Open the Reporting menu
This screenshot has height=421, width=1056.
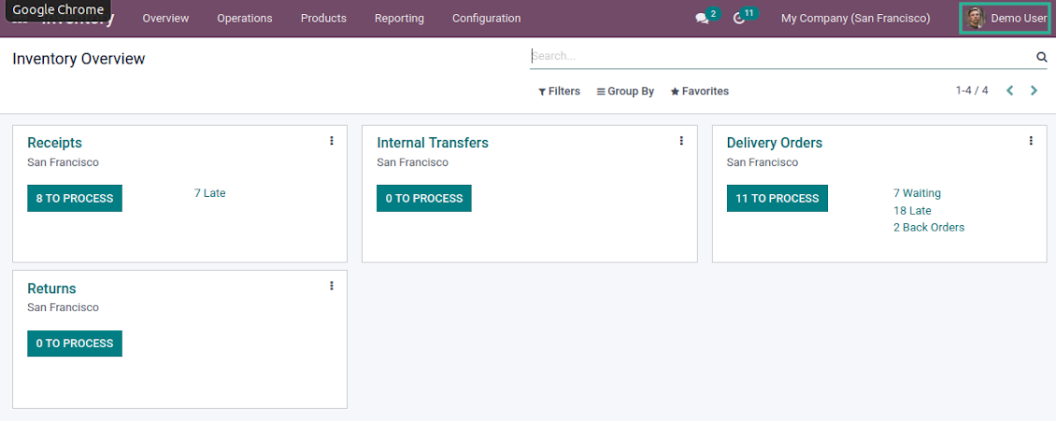[399, 19]
